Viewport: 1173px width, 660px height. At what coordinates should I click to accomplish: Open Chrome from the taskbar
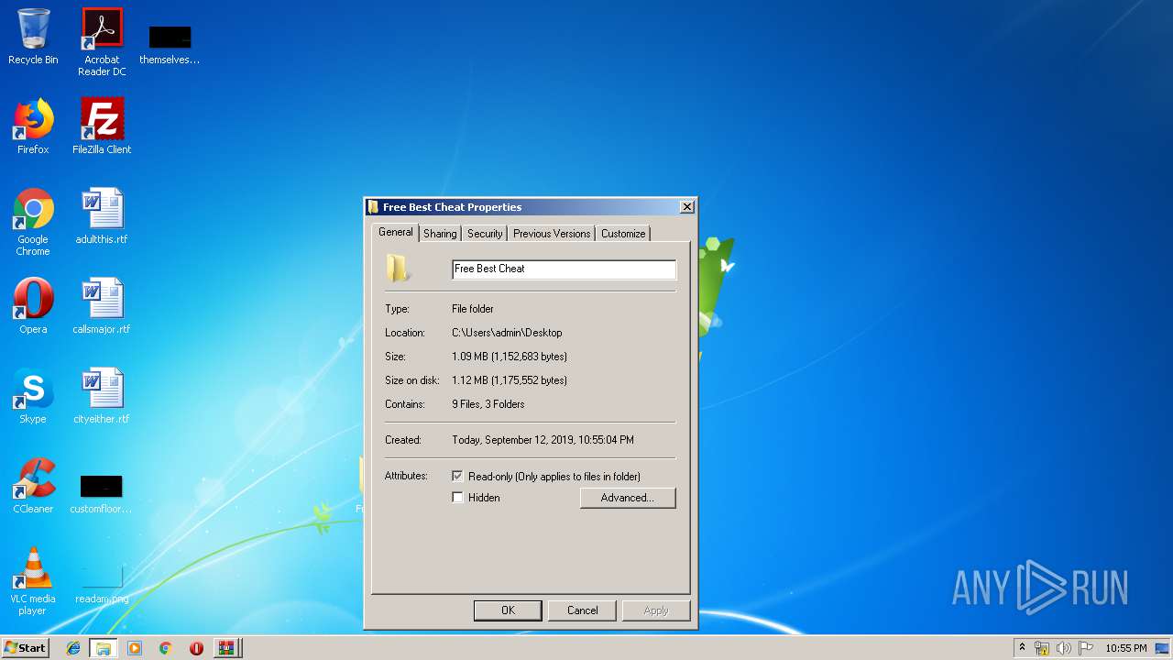click(x=166, y=648)
